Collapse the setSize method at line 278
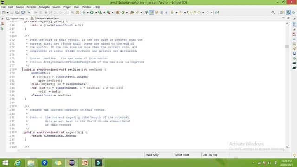 point(16,69)
